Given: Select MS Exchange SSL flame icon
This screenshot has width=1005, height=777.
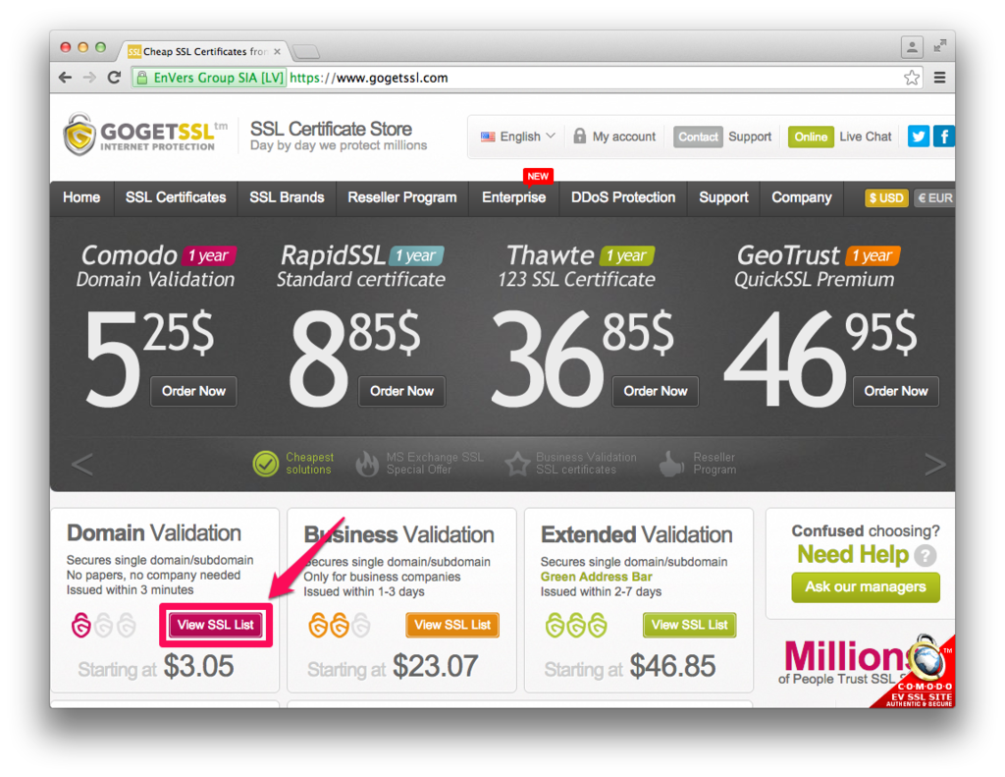Looking at the screenshot, I should 367,464.
